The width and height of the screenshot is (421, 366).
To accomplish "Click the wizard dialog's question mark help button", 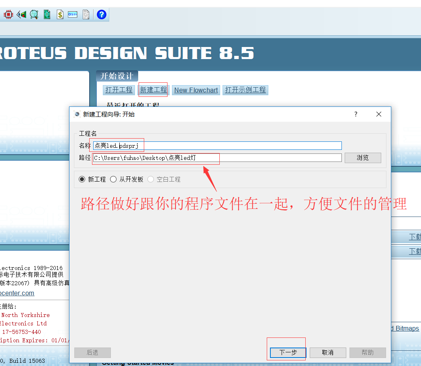I will pyautogui.click(x=356, y=114).
